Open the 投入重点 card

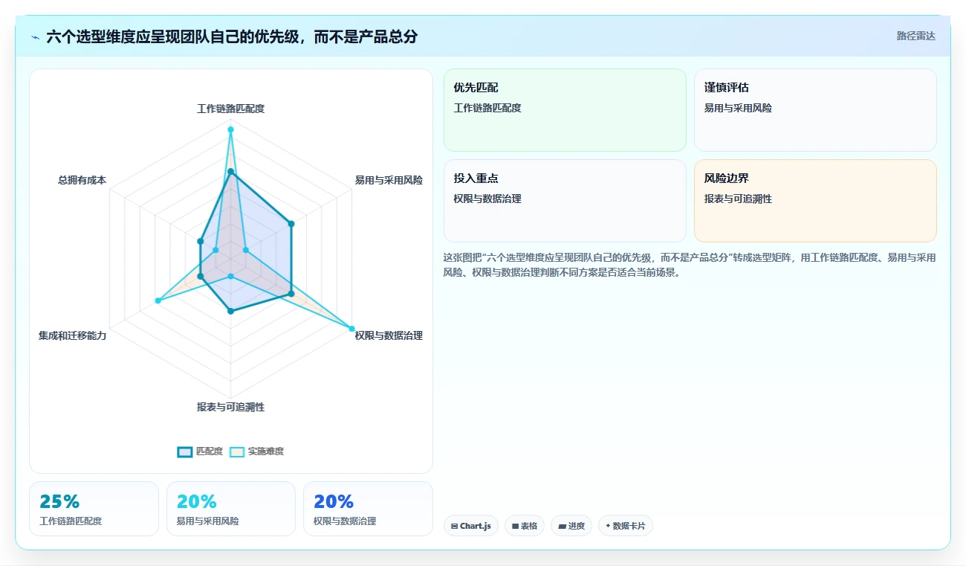[x=565, y=201]
